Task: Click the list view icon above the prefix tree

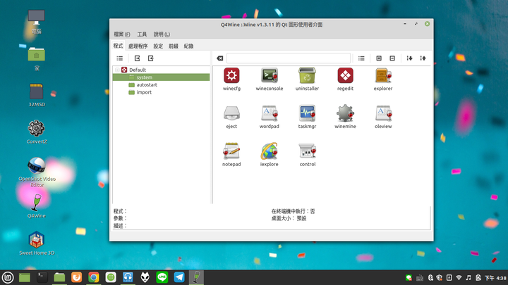Action: coord(120,58)
